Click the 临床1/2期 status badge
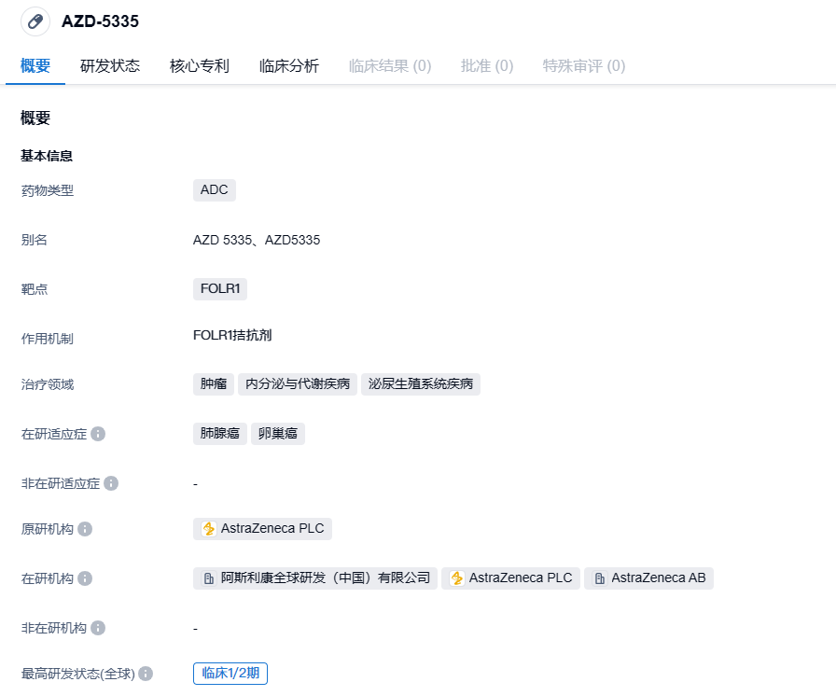 [230, 674]
